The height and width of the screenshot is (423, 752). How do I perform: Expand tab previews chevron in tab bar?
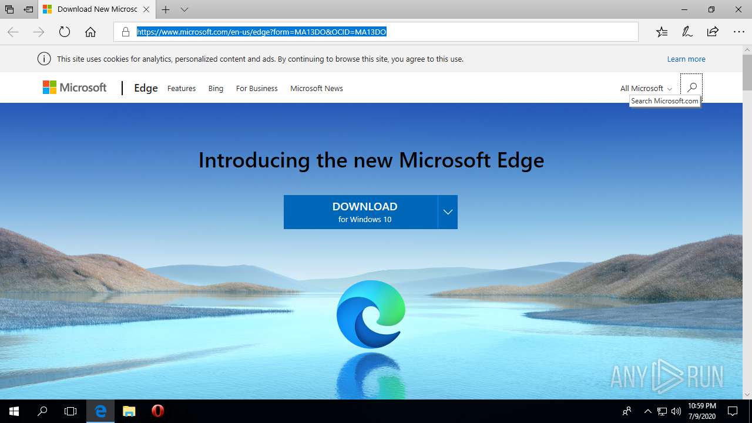tap(184, 9)
